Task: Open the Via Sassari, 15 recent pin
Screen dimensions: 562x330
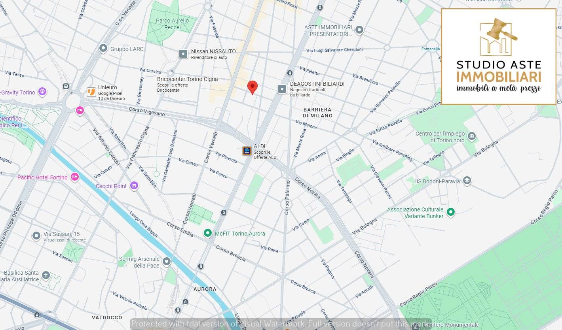Action: tap(36, 236)
